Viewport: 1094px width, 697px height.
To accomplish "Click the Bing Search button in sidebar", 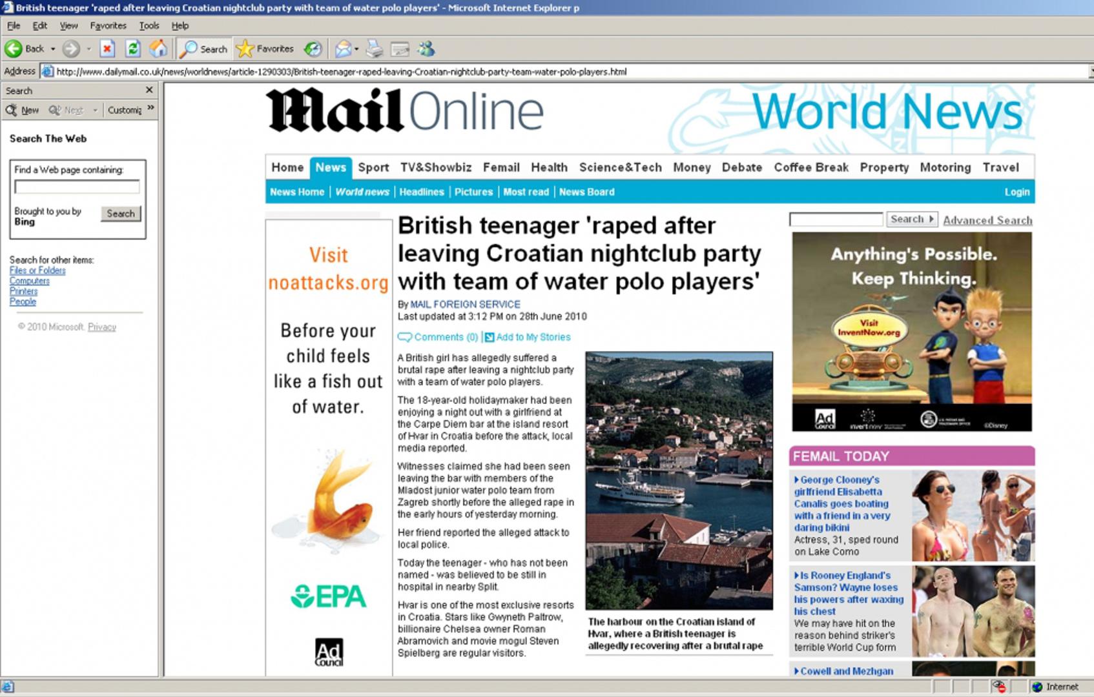I will [x=121, y=214].
